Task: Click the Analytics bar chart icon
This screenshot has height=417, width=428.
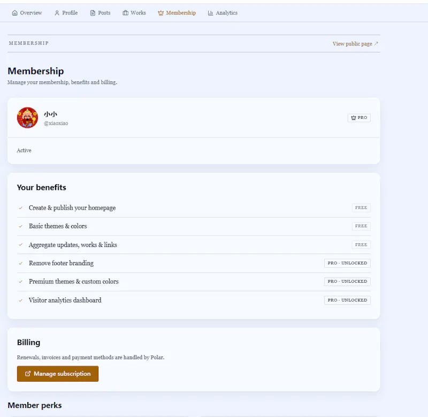Action: pyautogui.click(x=210, y=13)
